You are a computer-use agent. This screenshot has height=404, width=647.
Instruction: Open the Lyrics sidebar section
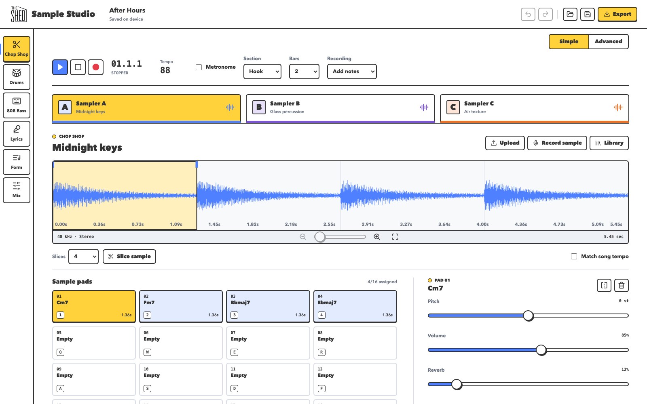click(x=17, y=134)
